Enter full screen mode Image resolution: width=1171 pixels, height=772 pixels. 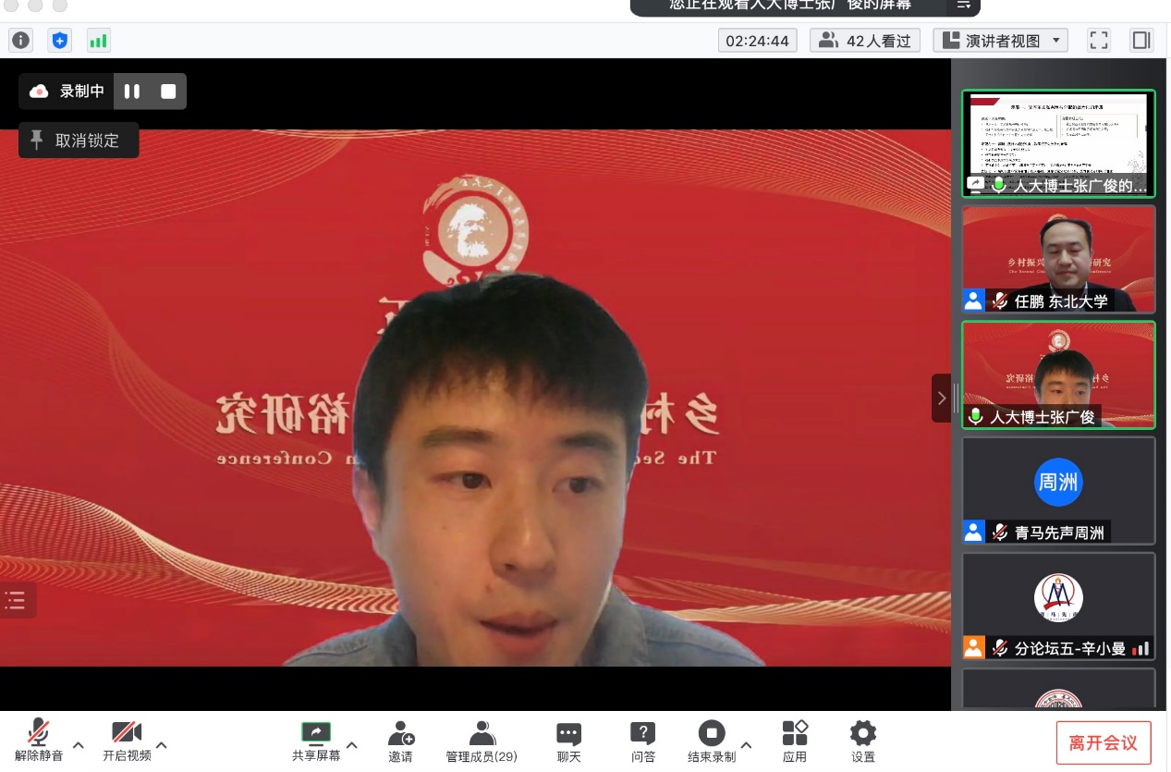(1098, 41)
